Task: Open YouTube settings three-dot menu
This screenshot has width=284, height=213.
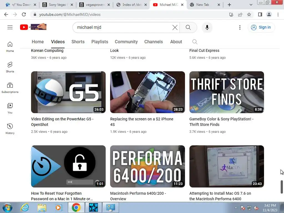Action: point(240,27)
